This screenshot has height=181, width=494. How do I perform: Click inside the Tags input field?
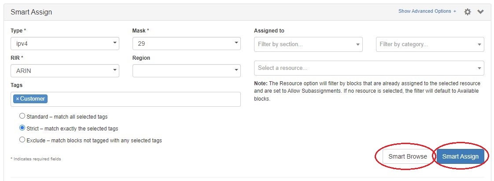[141, 99]
